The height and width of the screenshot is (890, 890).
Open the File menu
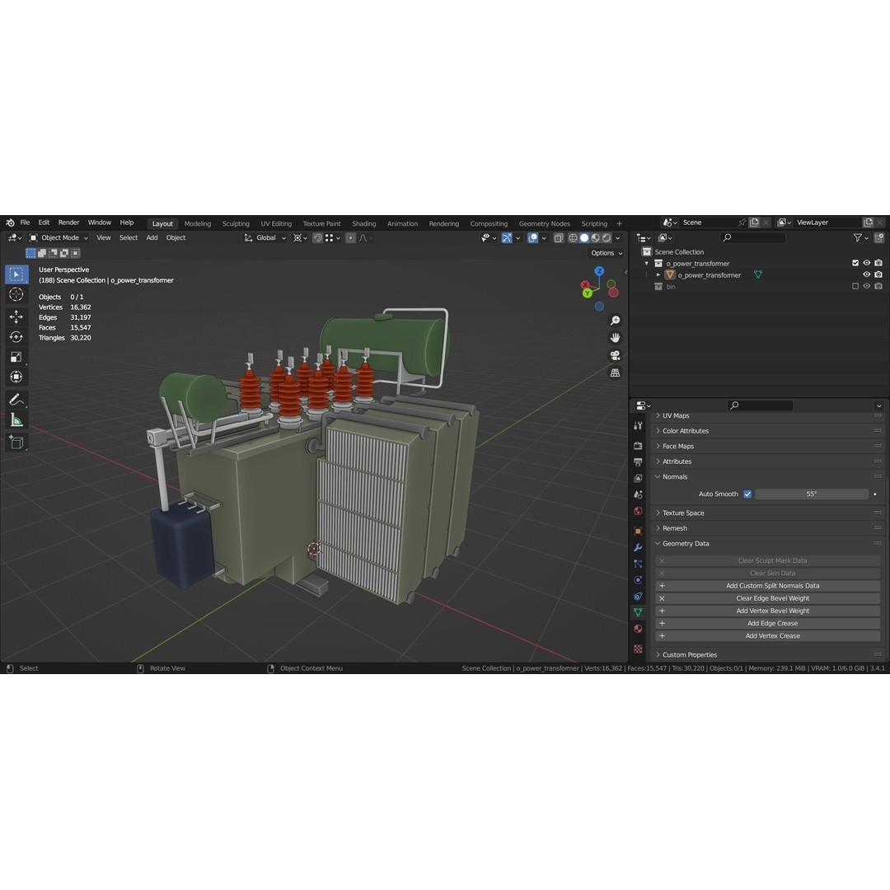coord(25,223)
